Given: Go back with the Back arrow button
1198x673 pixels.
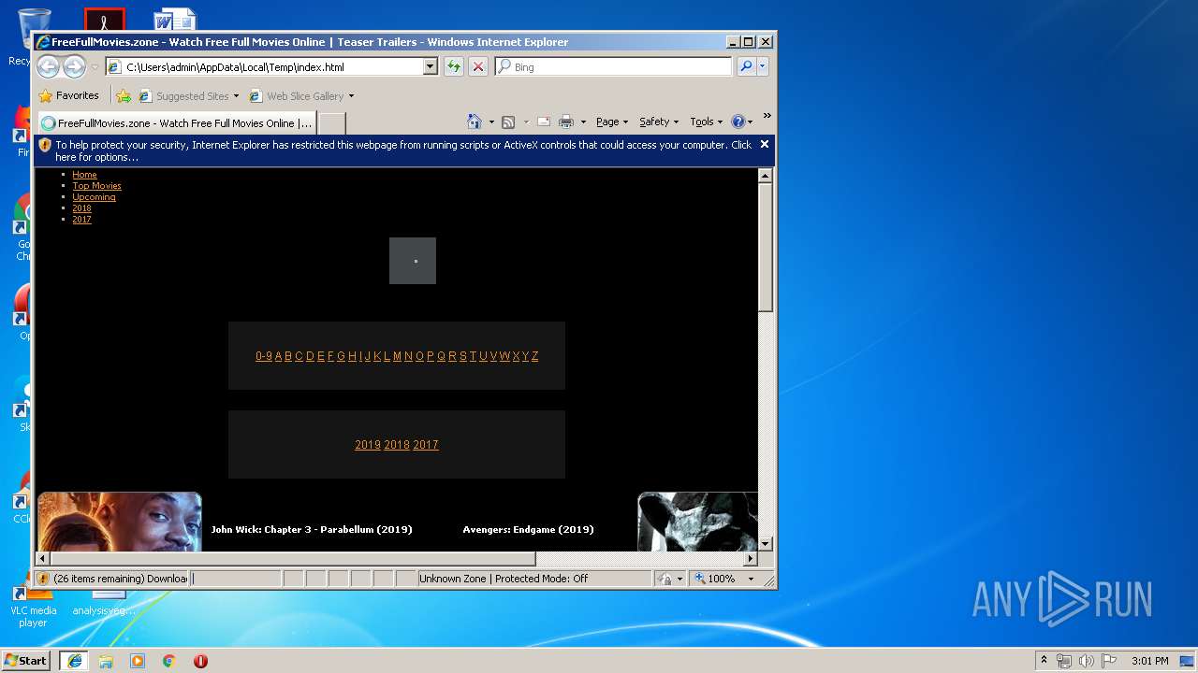Looking at the screenshot, I should [49, 66].
